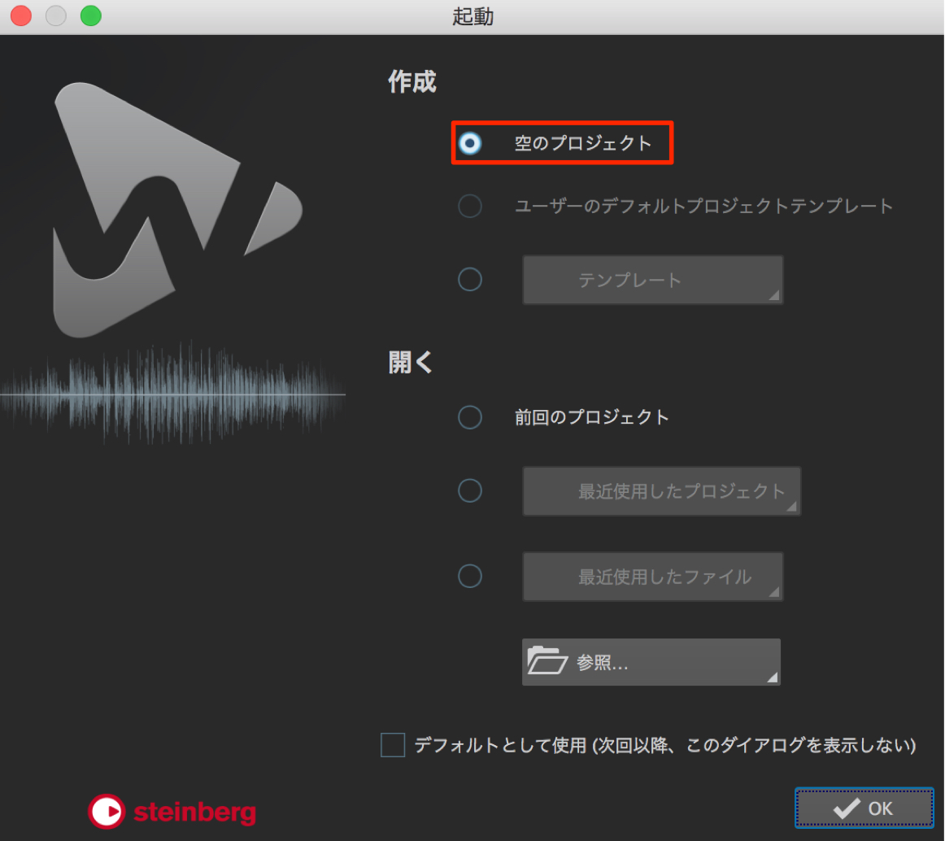The height and width of the screenshot is (841, 945).
Task: Close the 起動 window with red button
Action: point(21,15)
